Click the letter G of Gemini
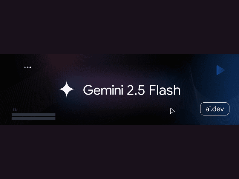 click(x=88, y=90)
